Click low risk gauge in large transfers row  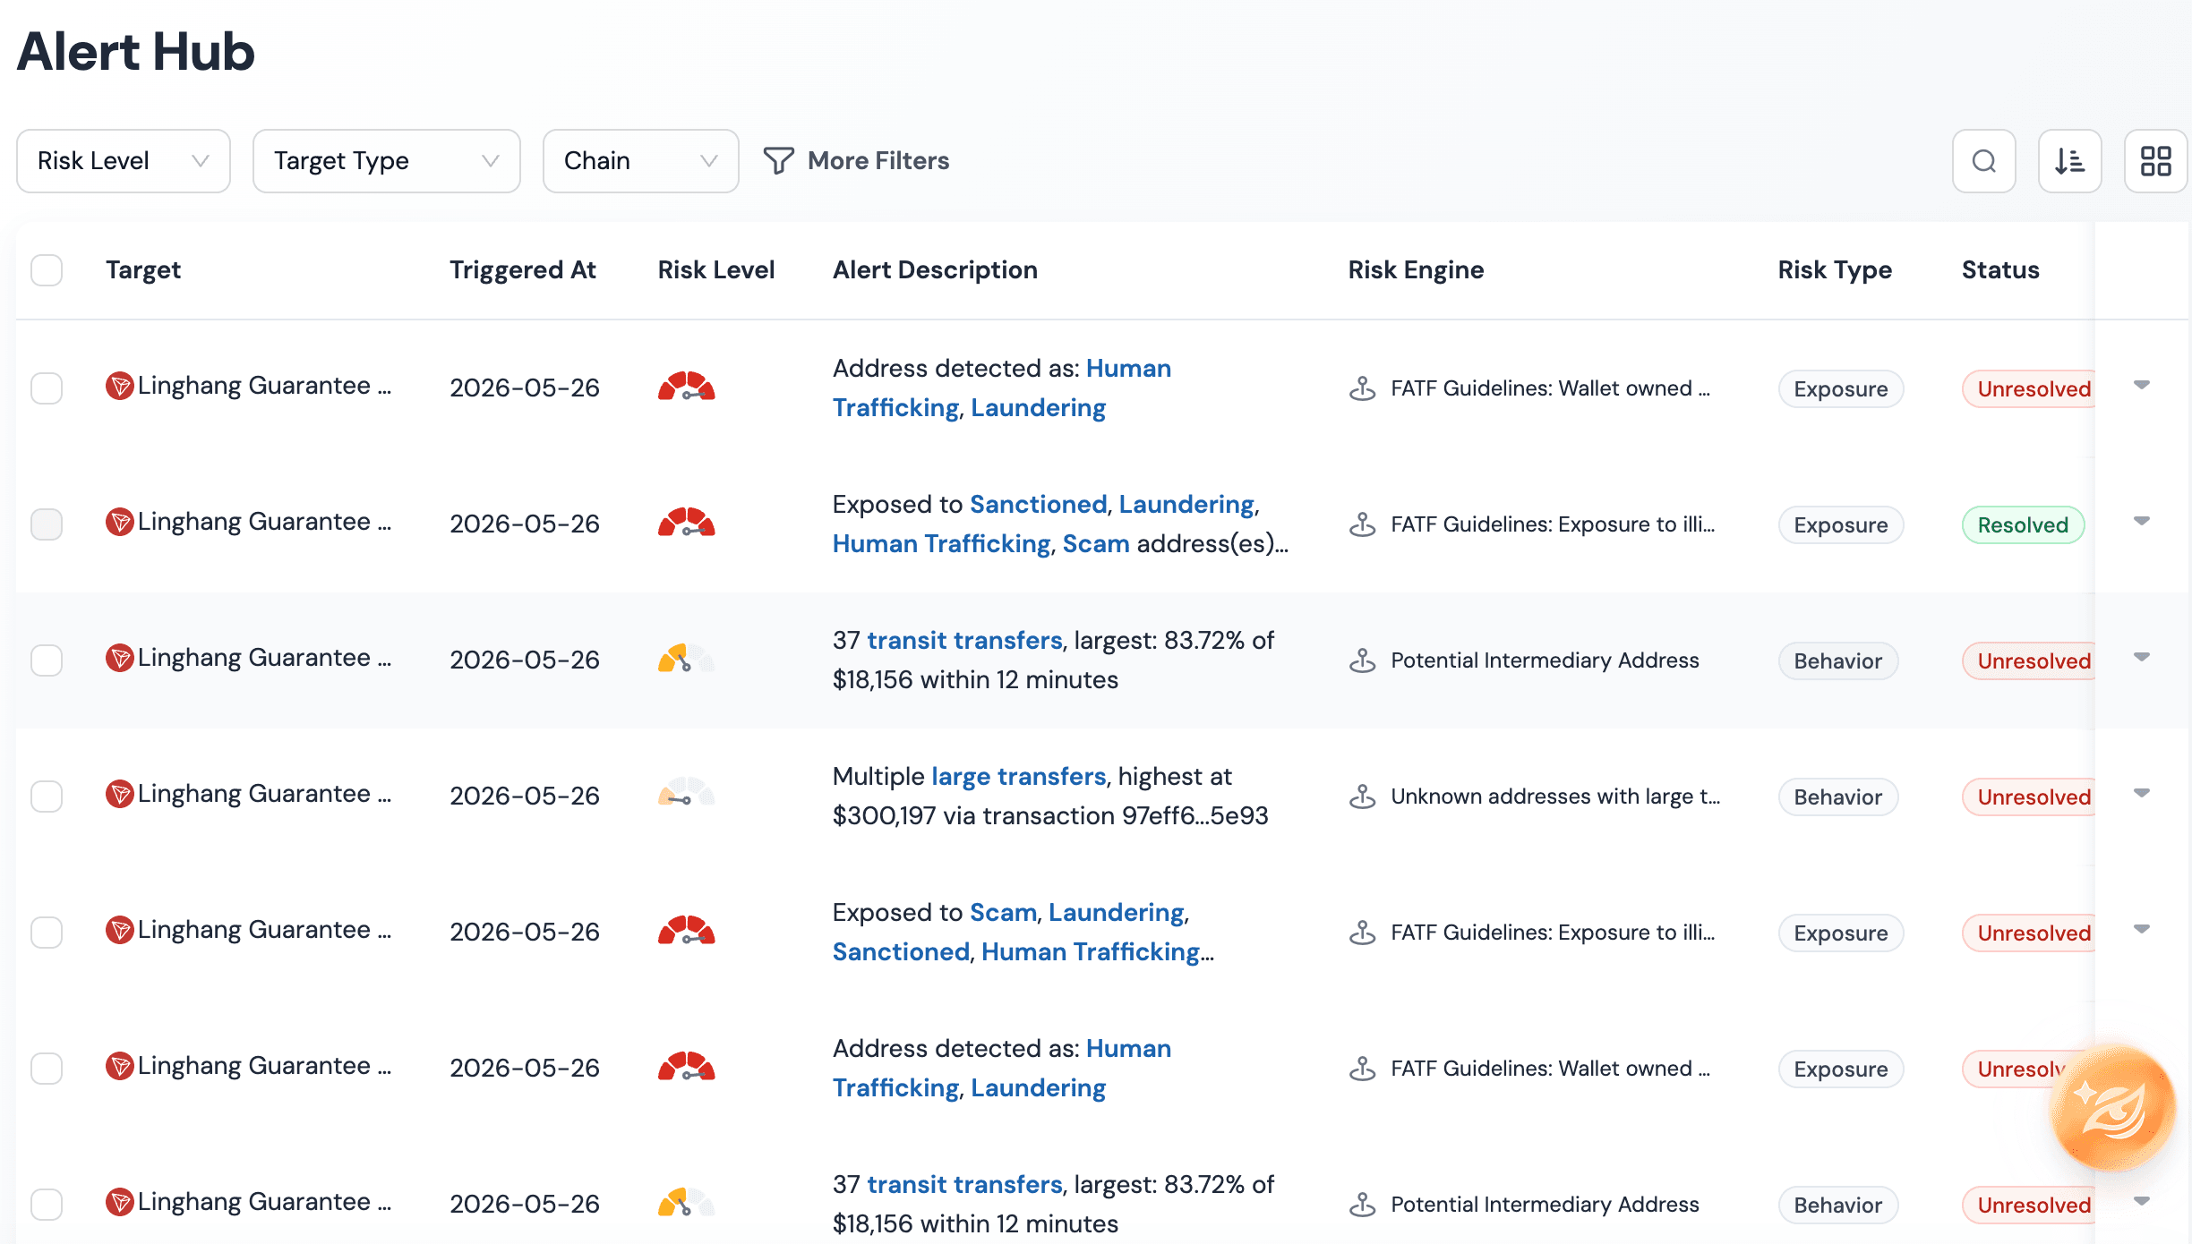tap(687, 793)
